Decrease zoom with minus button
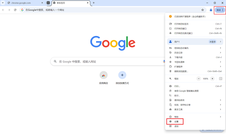 [x=199, y=79]
